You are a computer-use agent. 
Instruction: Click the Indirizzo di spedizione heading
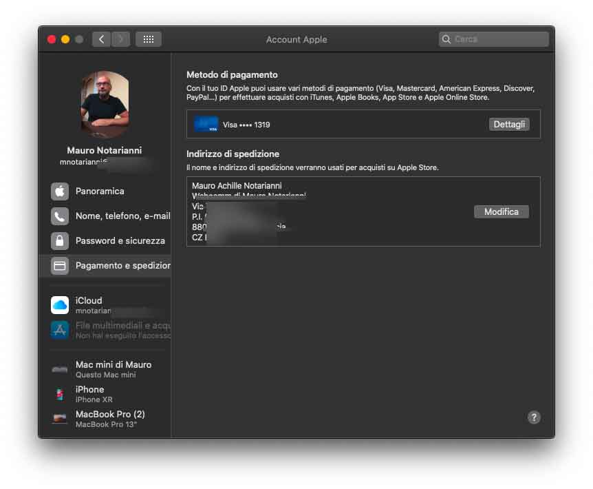233,154
